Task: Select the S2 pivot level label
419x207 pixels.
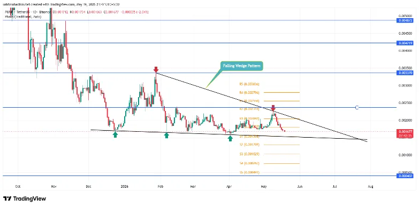Action: click(x=249, y=145)
